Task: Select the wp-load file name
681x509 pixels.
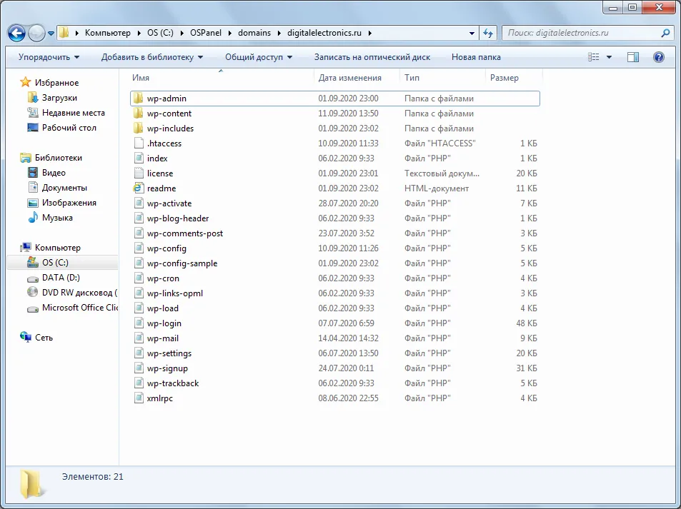Action: click(162, 308)
